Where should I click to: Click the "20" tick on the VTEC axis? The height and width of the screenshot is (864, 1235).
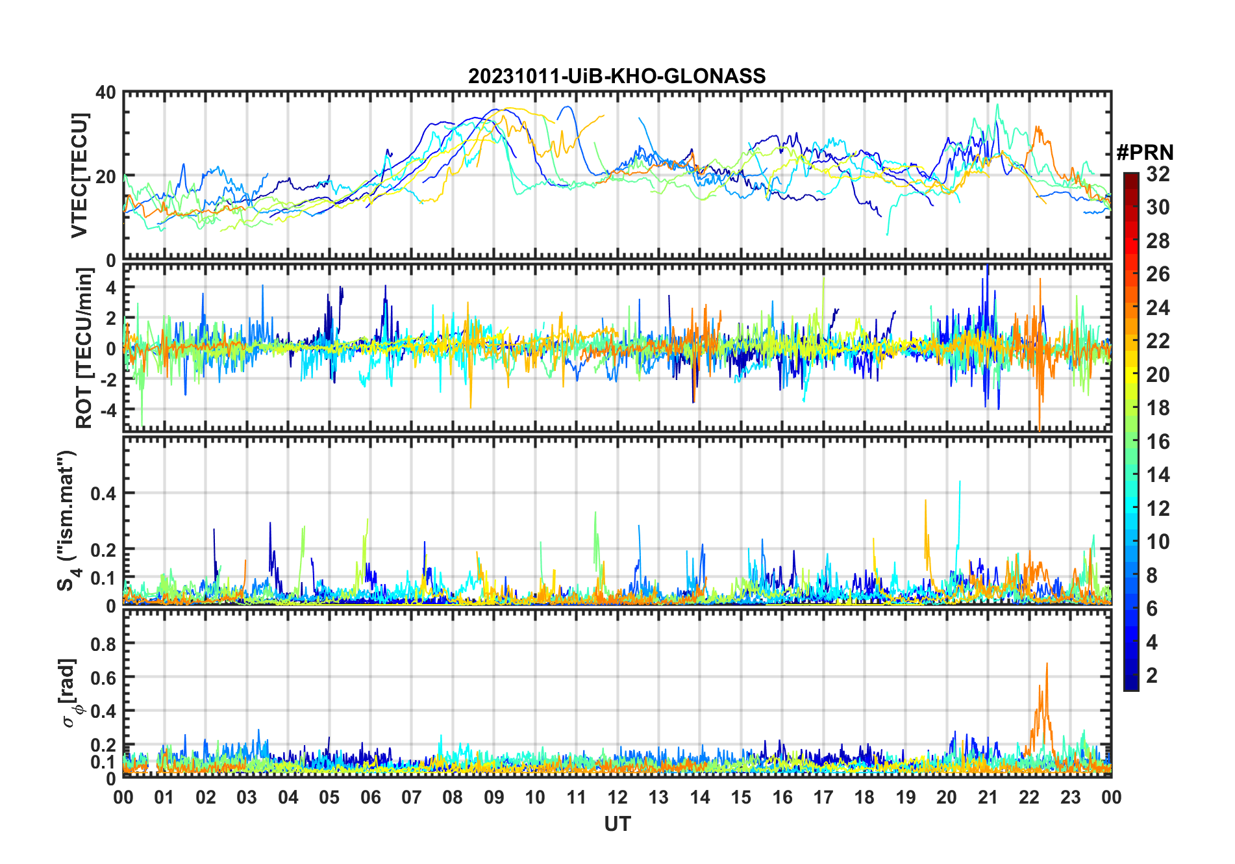[x=106, y=177]
